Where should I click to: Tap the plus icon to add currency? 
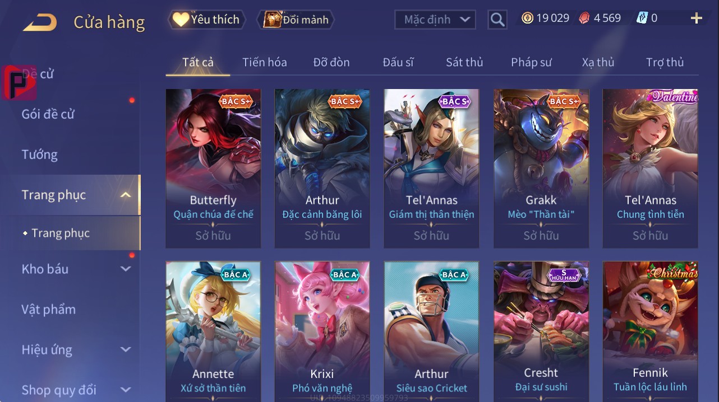click(x=697, y=18)
